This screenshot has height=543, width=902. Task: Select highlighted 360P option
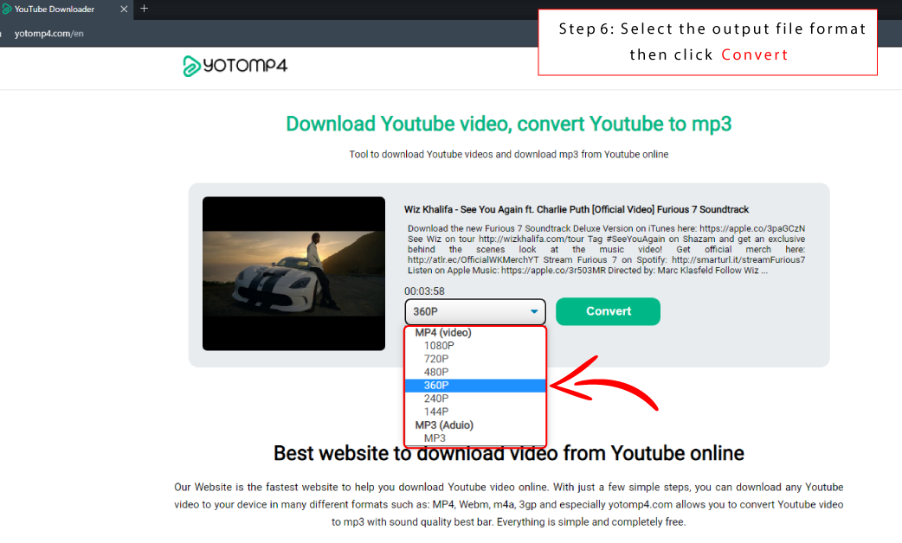[475, 386]
